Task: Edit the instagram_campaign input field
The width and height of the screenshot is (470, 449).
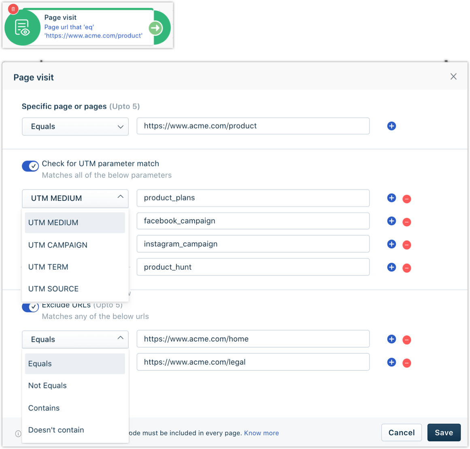Action: click(253, 244)
